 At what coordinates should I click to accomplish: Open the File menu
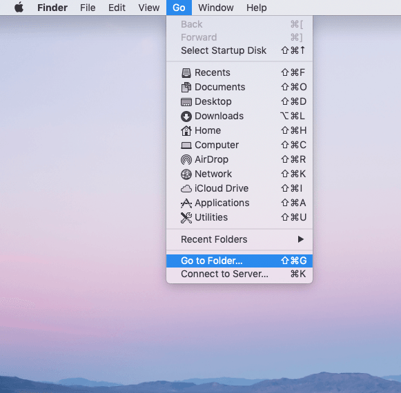pos(88,8)
